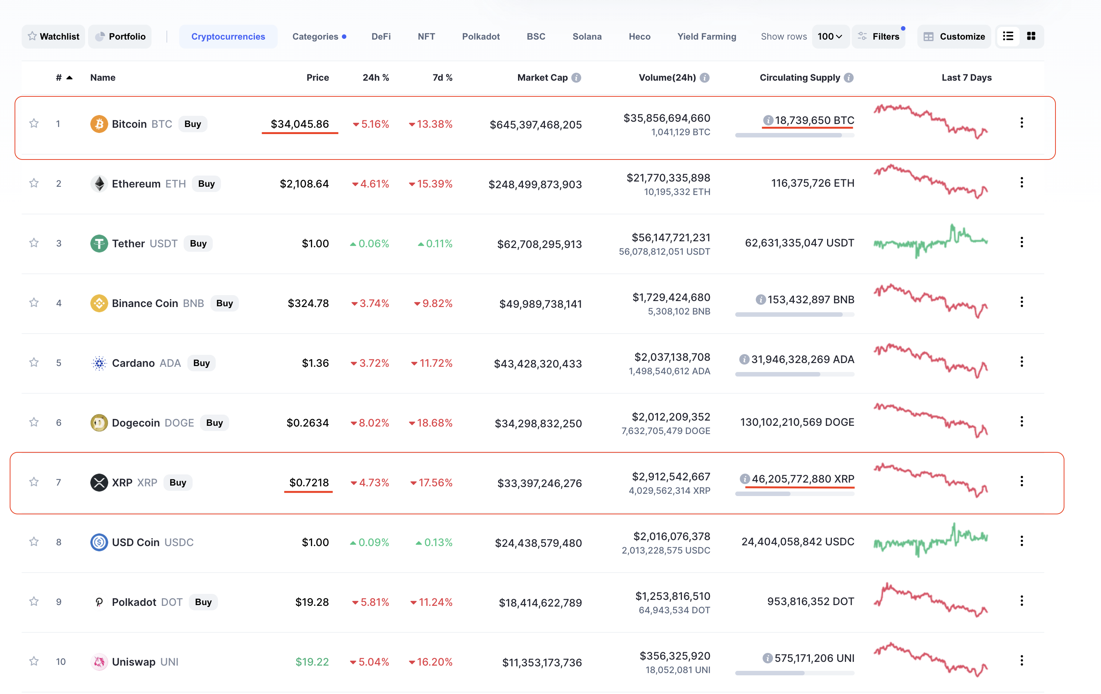This screenshot has width=1101, height=694.
Task: Switch to the DeFi tab
Action: click(x=381, y=36)
